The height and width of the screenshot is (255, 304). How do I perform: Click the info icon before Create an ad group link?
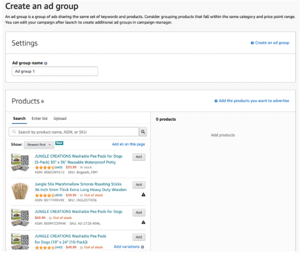pos(252,43)
